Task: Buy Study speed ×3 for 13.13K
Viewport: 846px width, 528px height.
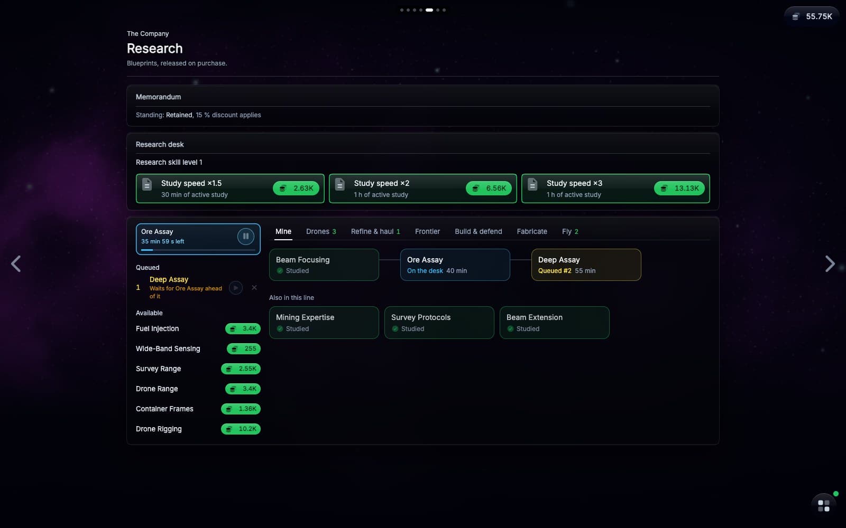Action: pyautogui.click(x=679, y=188)
